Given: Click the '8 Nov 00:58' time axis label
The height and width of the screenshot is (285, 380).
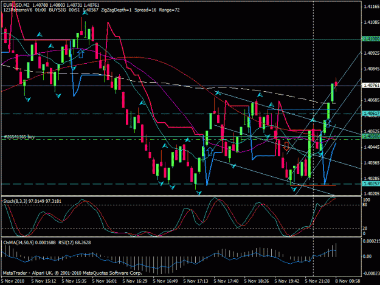Looking at the screenshot, I should [348, 281].
